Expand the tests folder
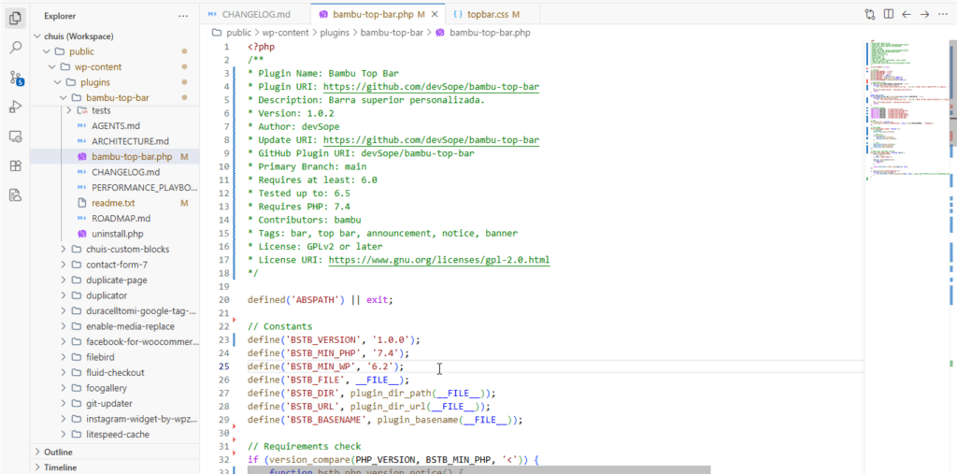Screen dimensions: 957x474 pos(68,110)
